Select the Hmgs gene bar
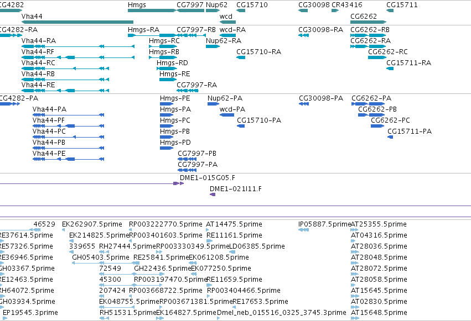The image size is (471, 321). pyautogui.click(x=152, y=10)
